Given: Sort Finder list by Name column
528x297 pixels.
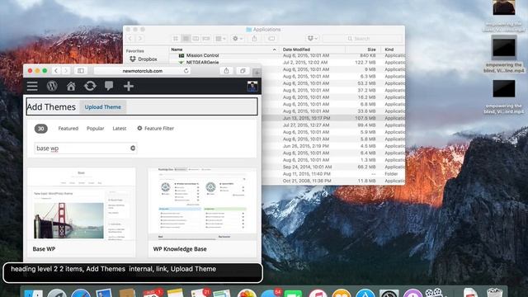Looking at the screenshot, I should click(177, 49).
